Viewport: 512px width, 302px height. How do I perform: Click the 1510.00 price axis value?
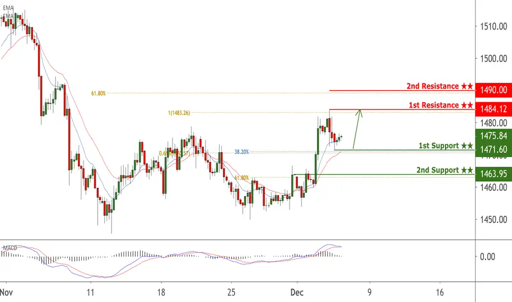(x=493, y=26)
